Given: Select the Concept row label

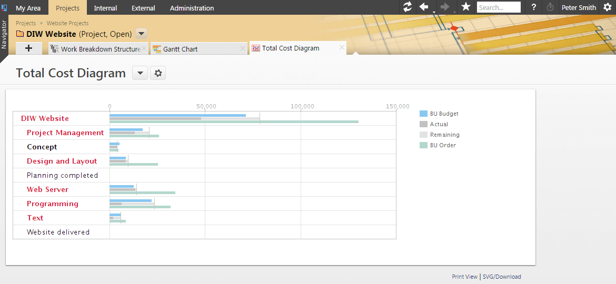Looking at the screenshot, I should pos(42,147).
